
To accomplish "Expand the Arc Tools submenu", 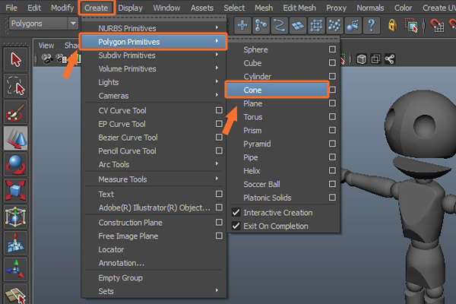I will [x=154, y=164].
